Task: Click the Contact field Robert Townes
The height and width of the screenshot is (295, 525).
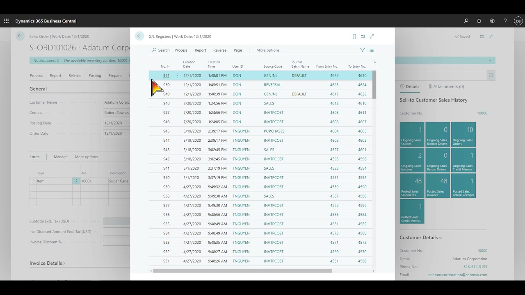Action: pos(117,113)
